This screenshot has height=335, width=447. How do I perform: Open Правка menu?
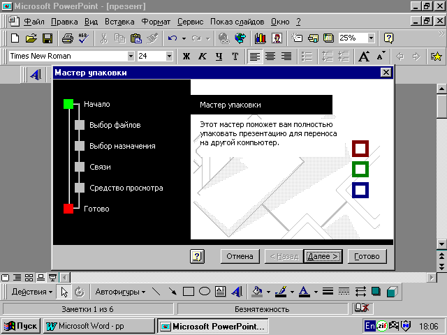pyautogui.click(x=64, y=22)
